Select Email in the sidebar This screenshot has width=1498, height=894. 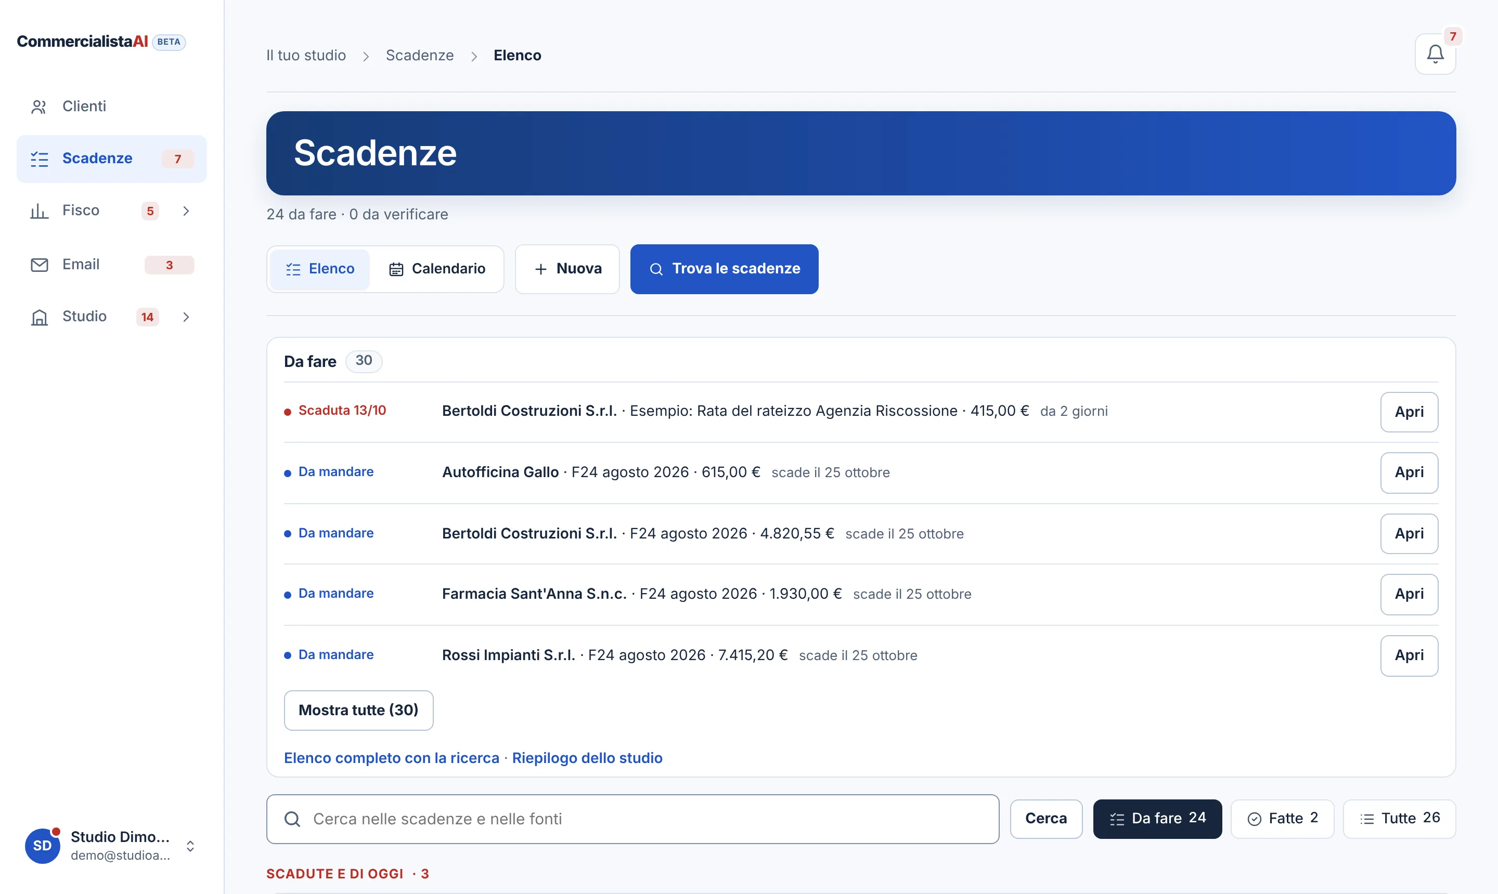(x=111, y=265)
